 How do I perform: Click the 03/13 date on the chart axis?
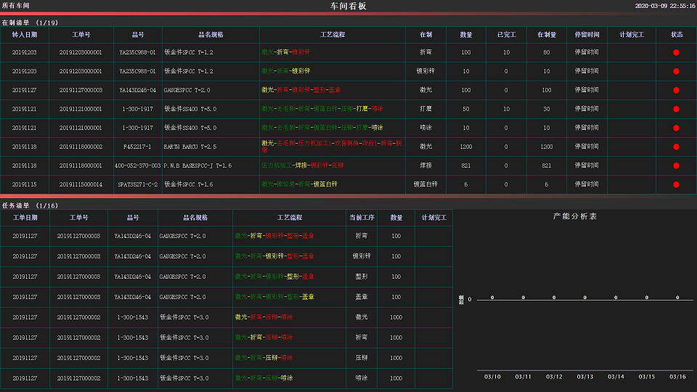[584, 377]
